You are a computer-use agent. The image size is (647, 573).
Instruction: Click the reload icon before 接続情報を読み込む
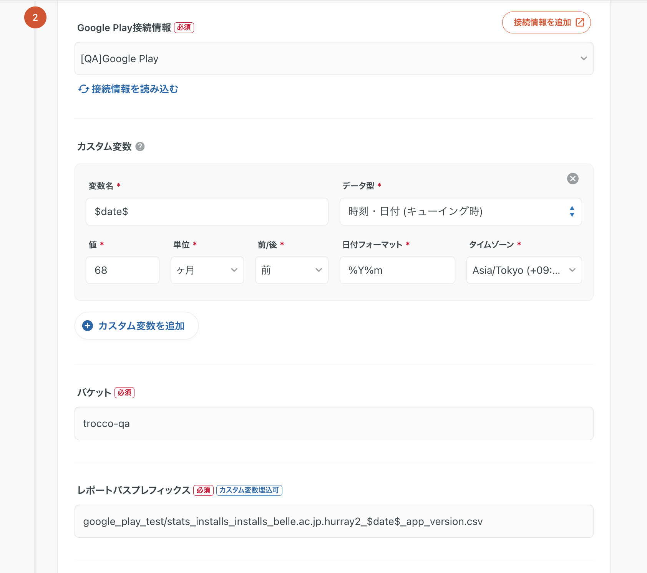(83, 89)
